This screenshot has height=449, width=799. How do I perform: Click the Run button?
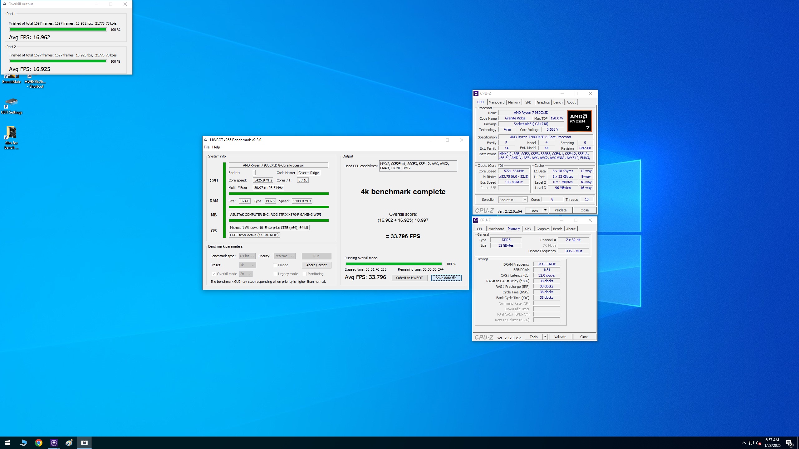(x=316, y=256)
